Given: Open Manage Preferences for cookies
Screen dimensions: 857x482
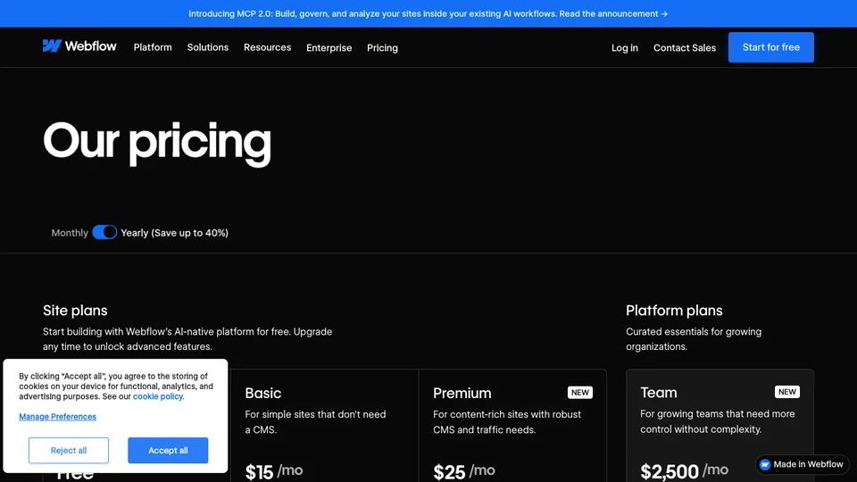Looking at the screenshot, I should [57, 417].
